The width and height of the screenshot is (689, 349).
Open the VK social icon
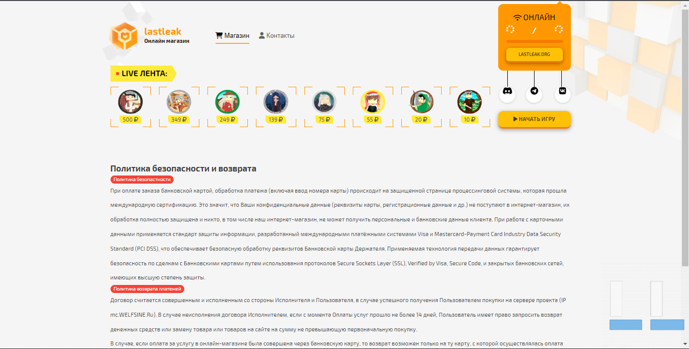[x=562, y=94]
